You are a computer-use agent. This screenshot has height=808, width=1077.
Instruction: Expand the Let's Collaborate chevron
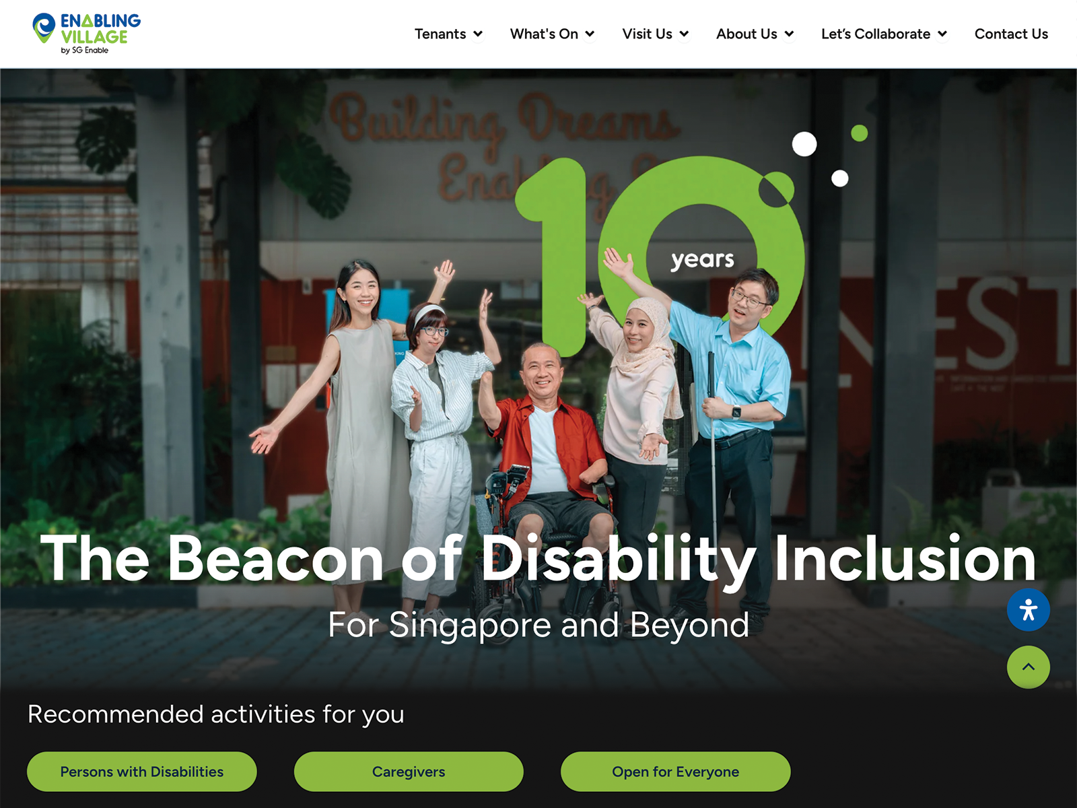click(x=942, y=34)
